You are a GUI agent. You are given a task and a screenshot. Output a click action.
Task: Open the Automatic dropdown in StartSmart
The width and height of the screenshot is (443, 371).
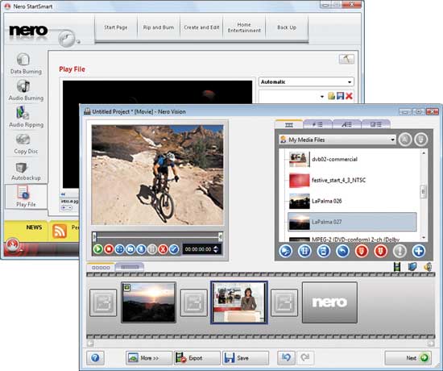tap(306, 81)
